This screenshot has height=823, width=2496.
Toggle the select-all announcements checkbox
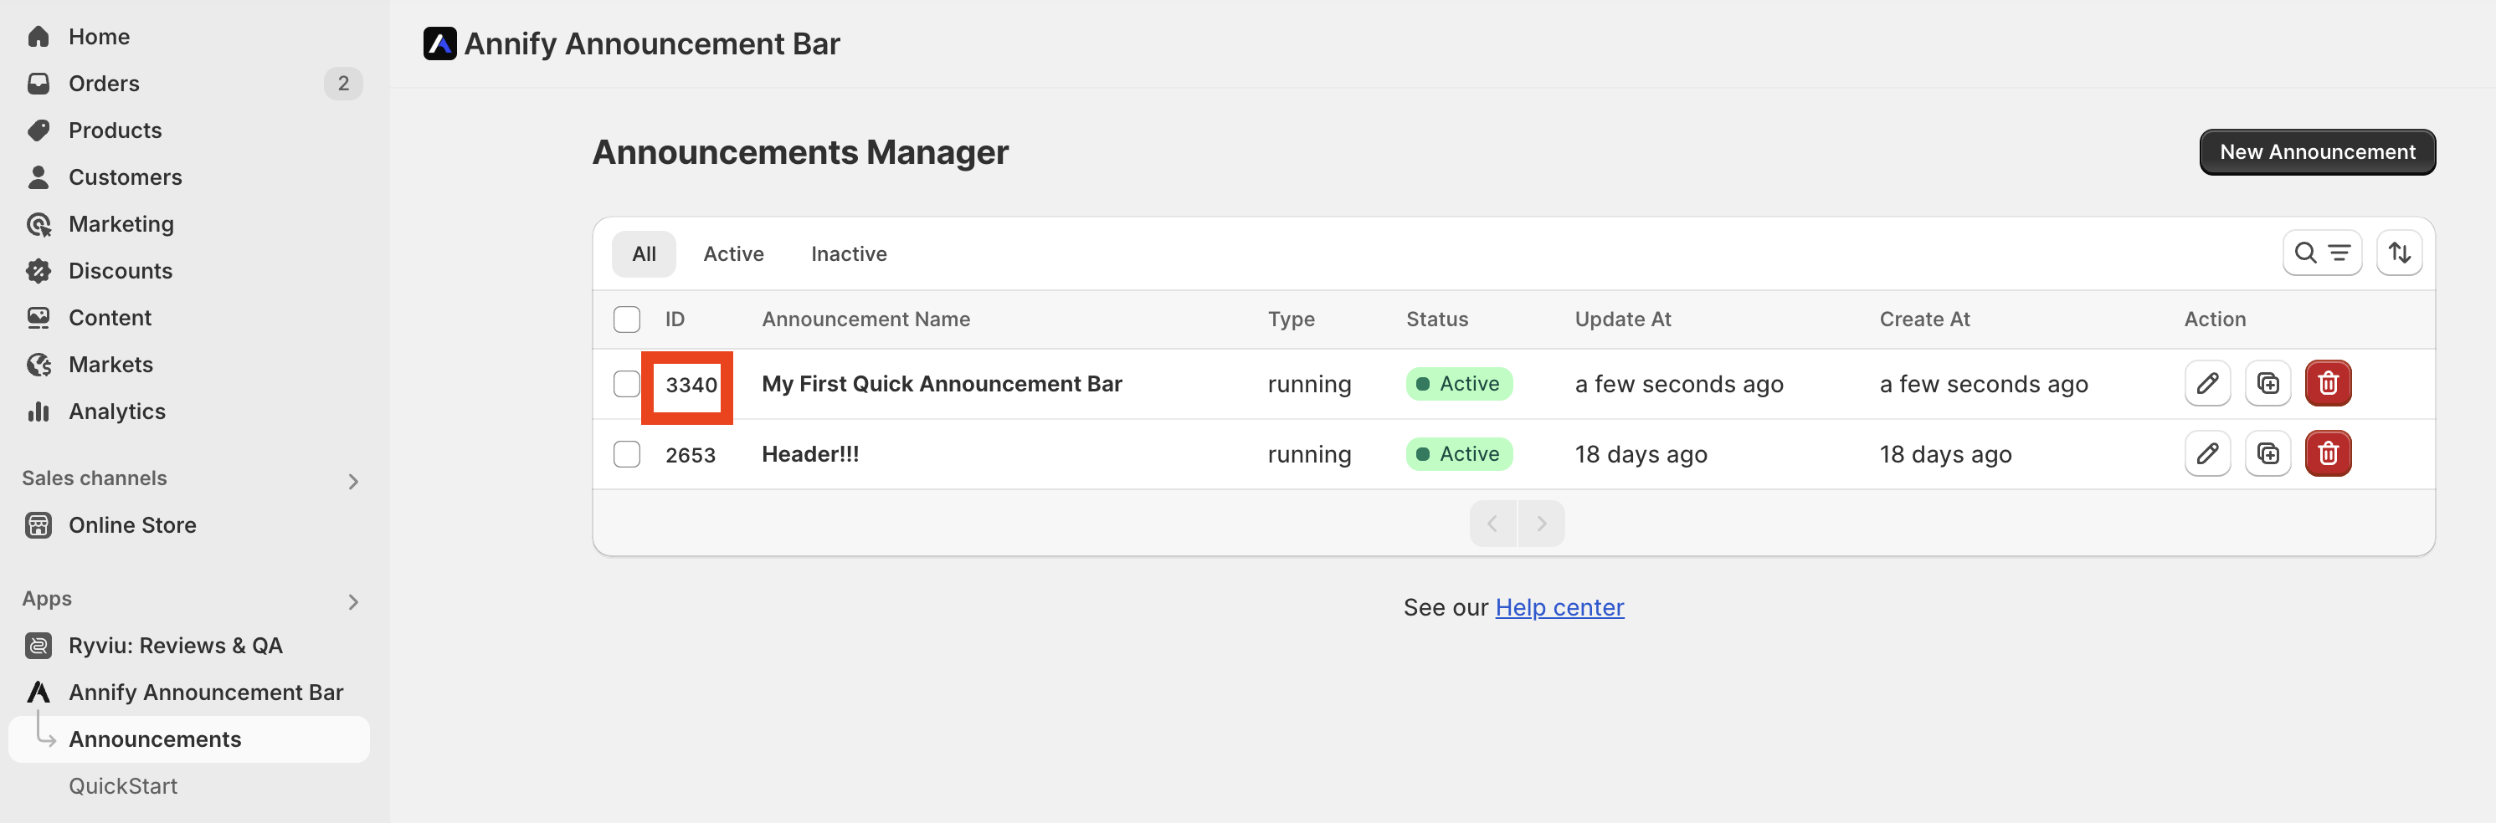(627, 319)
